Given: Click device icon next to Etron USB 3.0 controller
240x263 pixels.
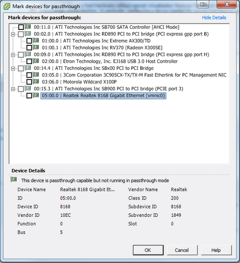Looking at the screenshot, I should click(x=36, y=61).
